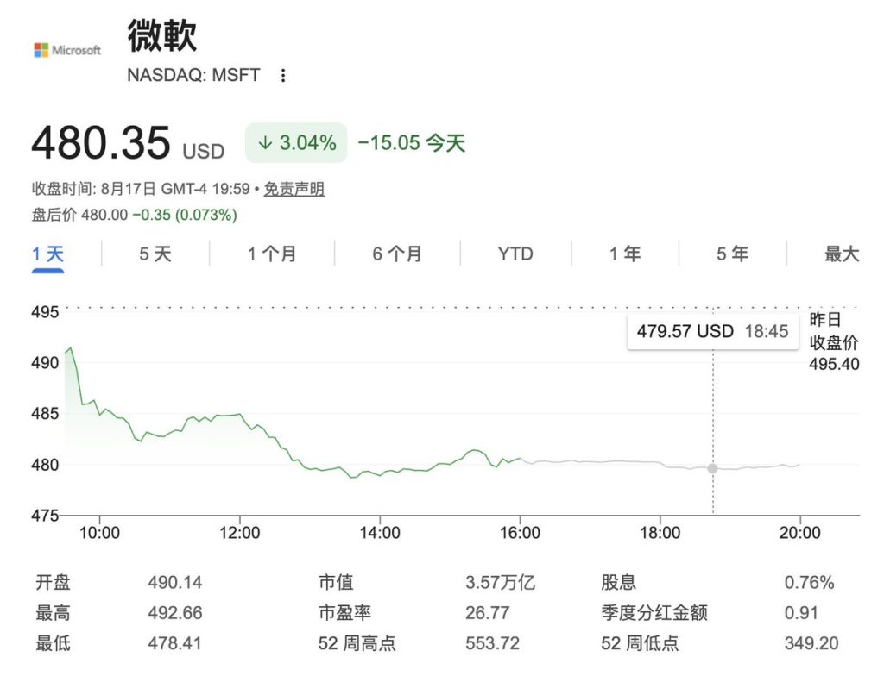The image size is (884, 676).
Task: Open the three-dot more options menu
Action: click(283, 76)
